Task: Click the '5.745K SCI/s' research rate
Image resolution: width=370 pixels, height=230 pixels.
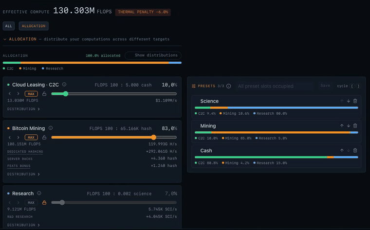Action: 163,209
